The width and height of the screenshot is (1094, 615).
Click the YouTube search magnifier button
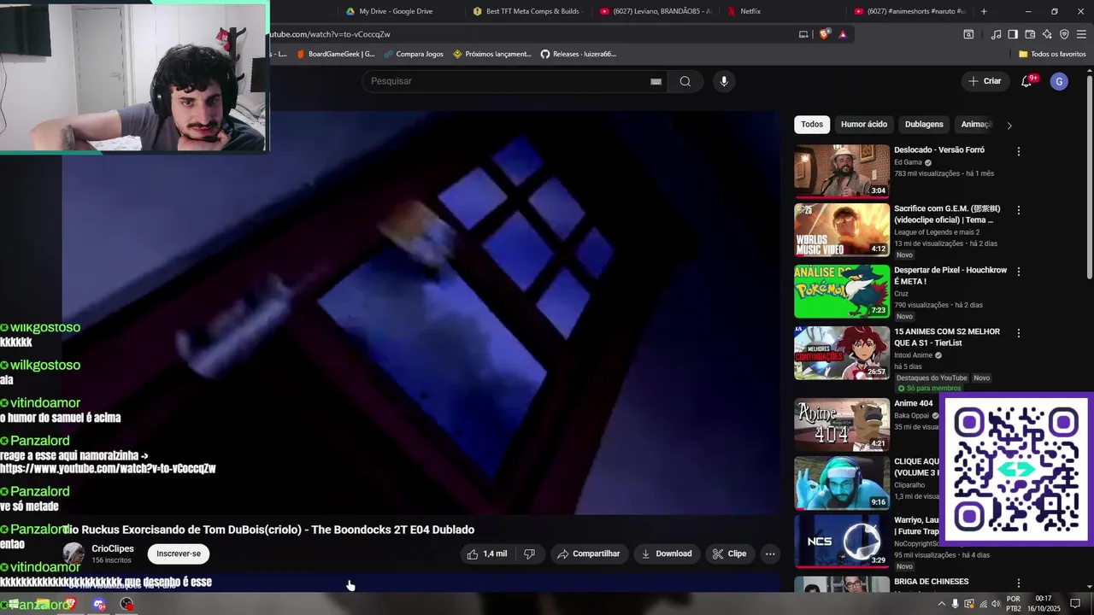pos(685,81)
